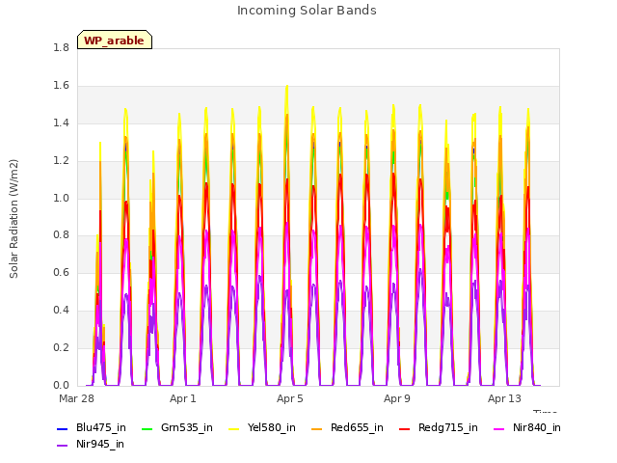
Task: Click the magenta Nir840_in legend swatch
Action: tap(499, 428)
